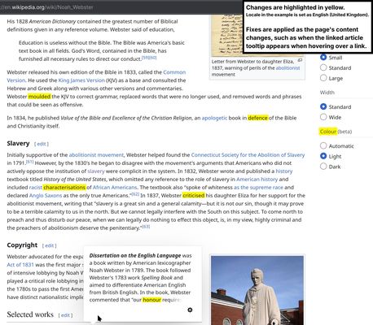Screen dimensions: 373x325
Task: Set colour mode to Automatic
Action: [323, 145]
